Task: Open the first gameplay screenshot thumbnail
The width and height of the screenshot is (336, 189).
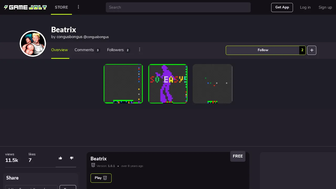Action: click(123, 84)
